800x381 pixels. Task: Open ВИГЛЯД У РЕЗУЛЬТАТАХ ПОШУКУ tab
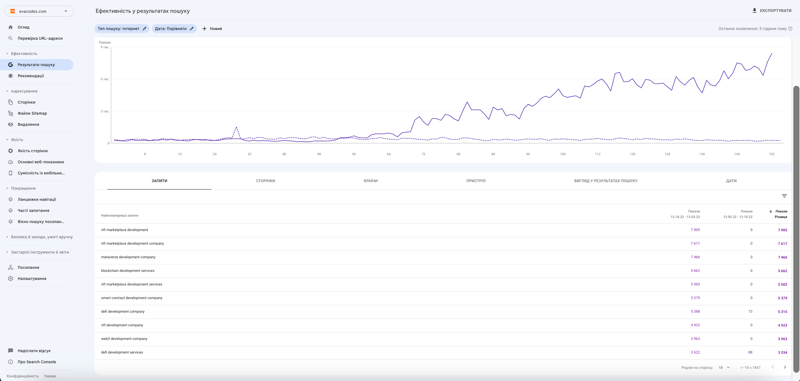tap(606, 181)
